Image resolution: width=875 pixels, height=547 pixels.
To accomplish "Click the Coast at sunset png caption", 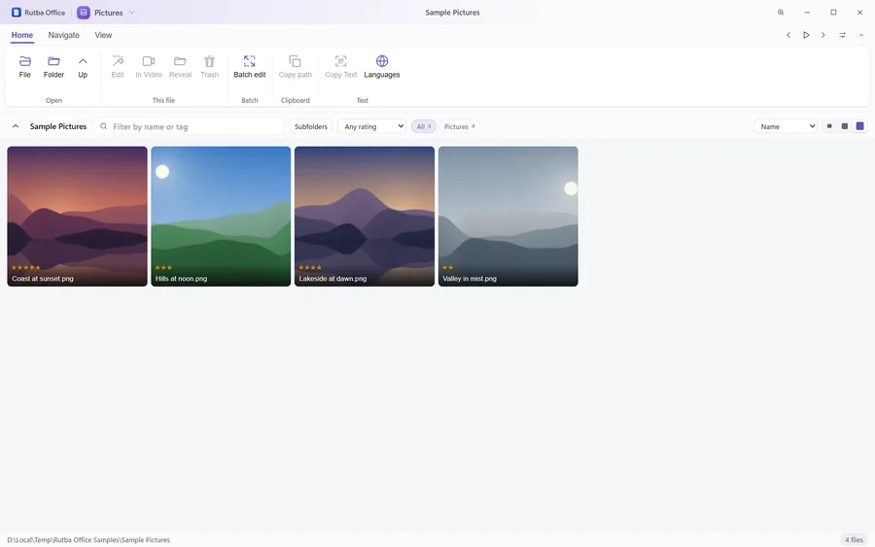I will tap(43, 278).
